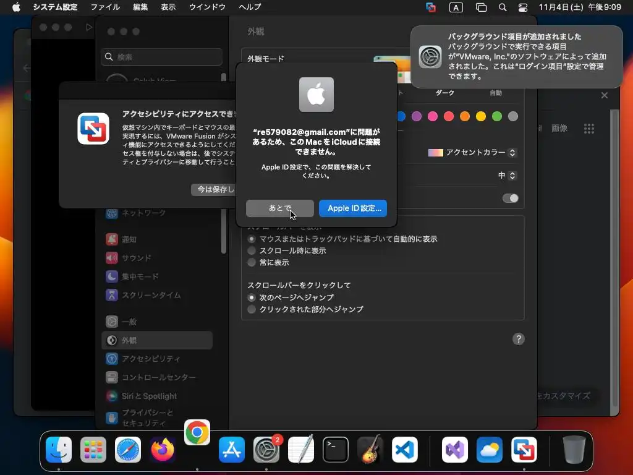
Task: Click the Apple ID 設定... button
Action: pos(353,208)
